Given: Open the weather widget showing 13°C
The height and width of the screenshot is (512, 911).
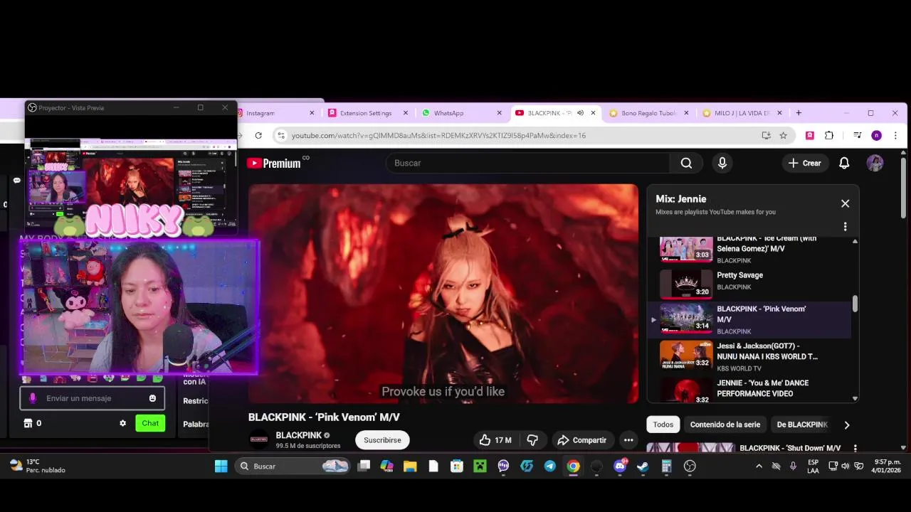Looking at the screenshot, I should (x=37, y=466).
